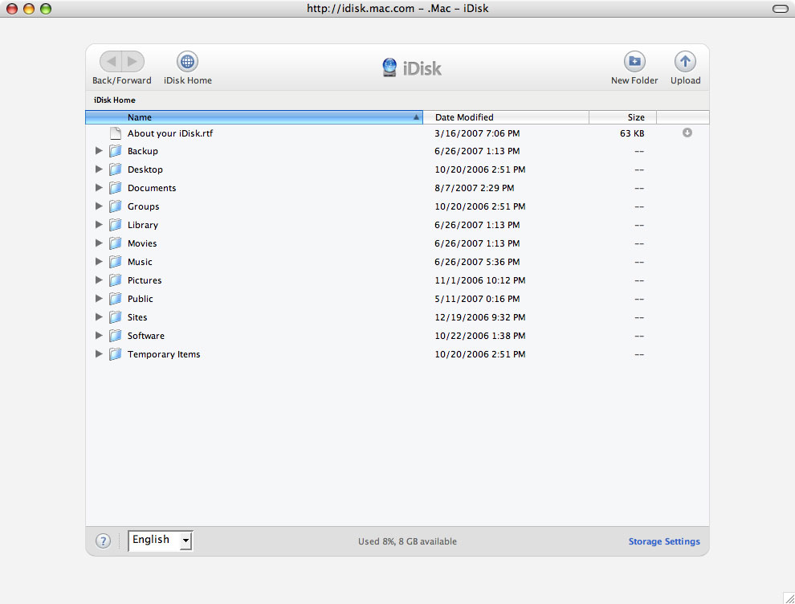Click the About your iDisk.rtf document icon
The width and height of the screenshot is (795, 604).
tap(116, 133)
